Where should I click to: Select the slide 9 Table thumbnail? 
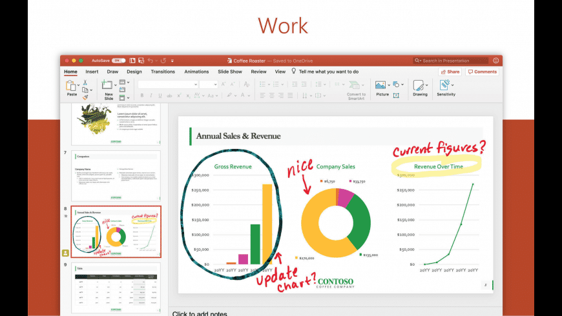click(x=116, y=288)
